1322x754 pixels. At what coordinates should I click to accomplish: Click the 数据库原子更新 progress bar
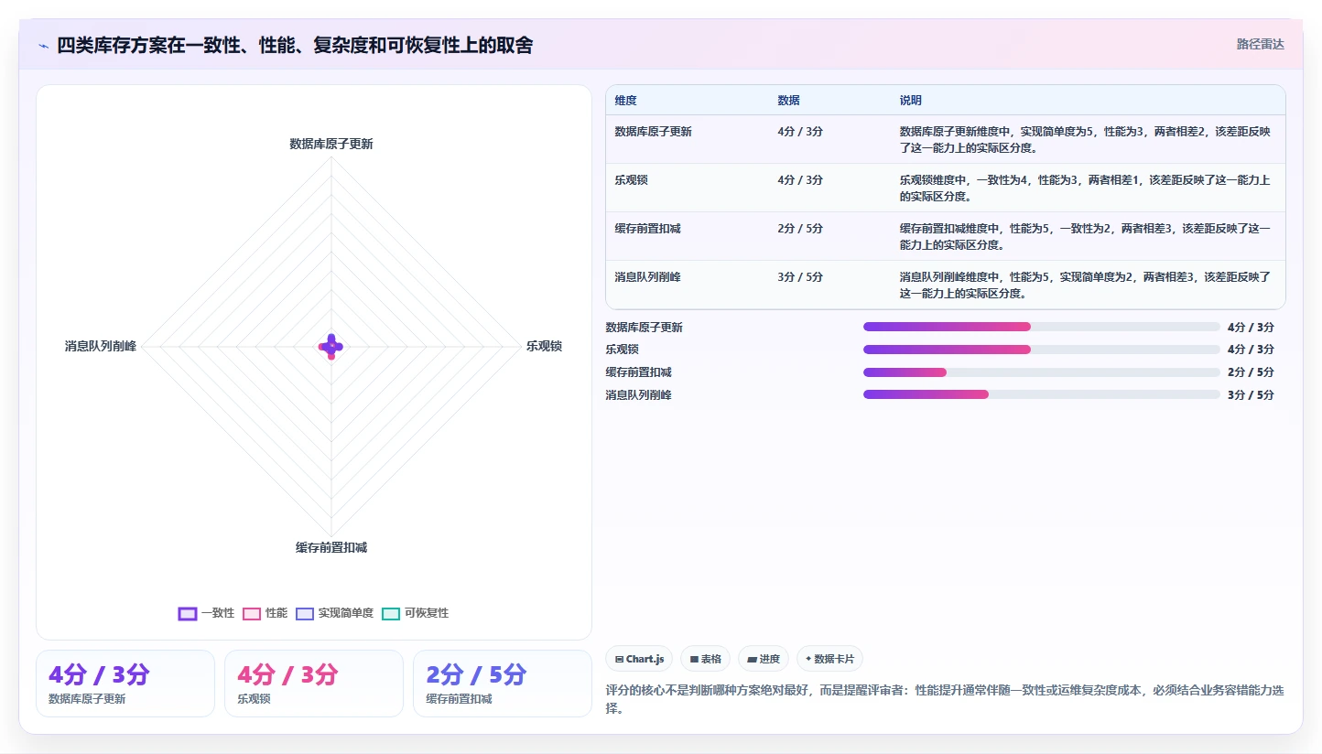[x=1042, y=327]
